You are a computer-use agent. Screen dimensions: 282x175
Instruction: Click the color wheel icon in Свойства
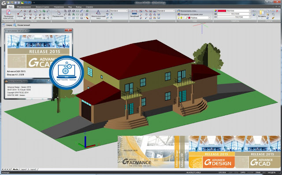[x=215, y=11]
